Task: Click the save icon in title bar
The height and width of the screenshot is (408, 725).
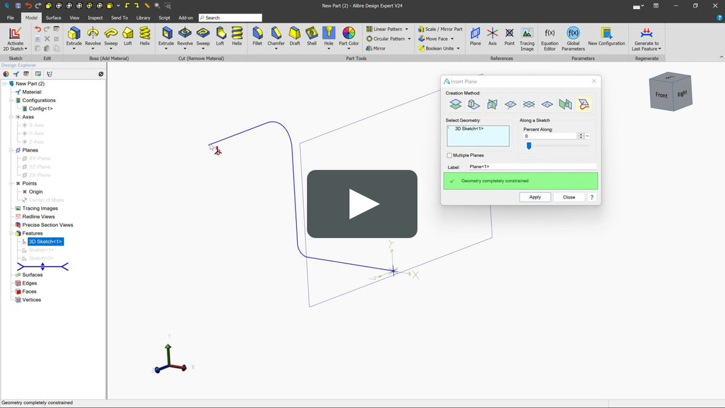Action: 18,5
